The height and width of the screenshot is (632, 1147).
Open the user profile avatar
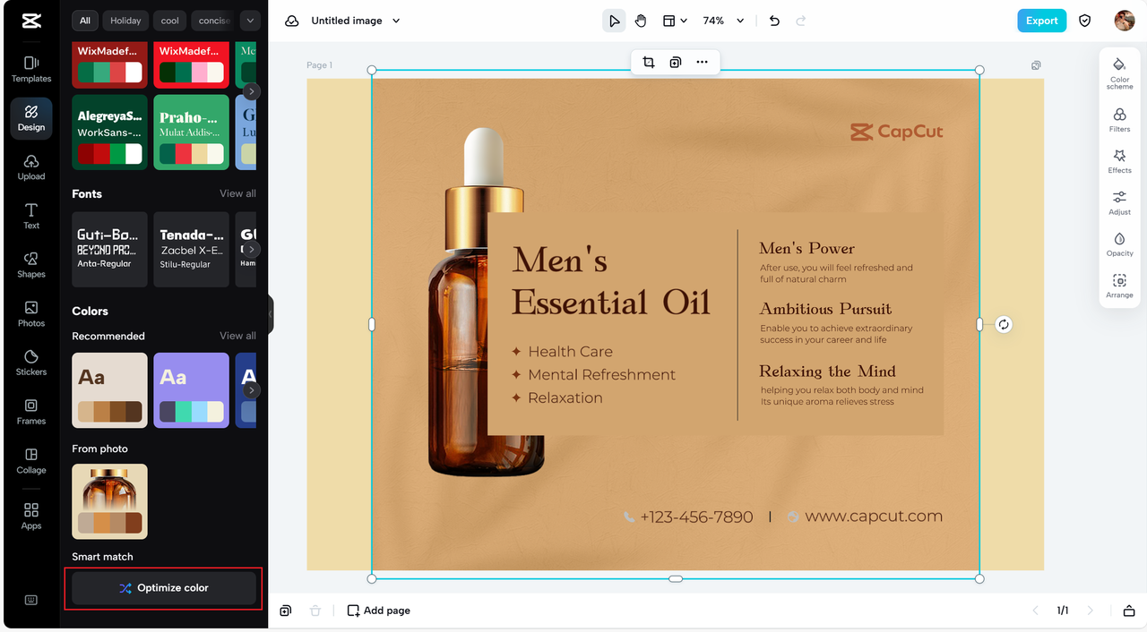[1125, 21]
